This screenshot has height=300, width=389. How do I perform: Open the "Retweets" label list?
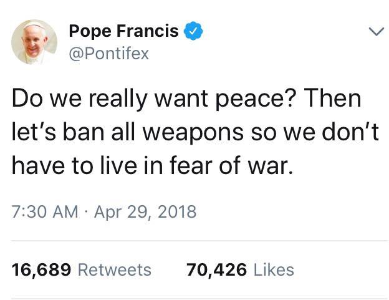tap(114, 269)
